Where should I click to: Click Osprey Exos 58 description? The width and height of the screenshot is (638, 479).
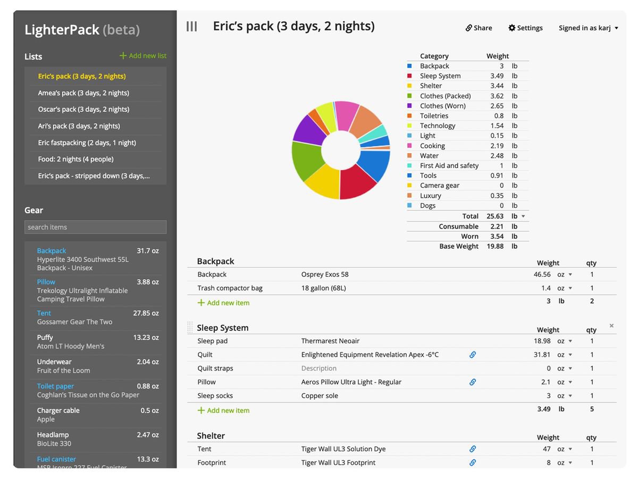pyautogui.click(x=325, y=274)
